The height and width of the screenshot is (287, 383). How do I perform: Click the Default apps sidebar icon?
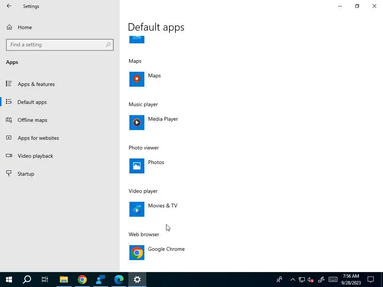(x=9, y=102)
